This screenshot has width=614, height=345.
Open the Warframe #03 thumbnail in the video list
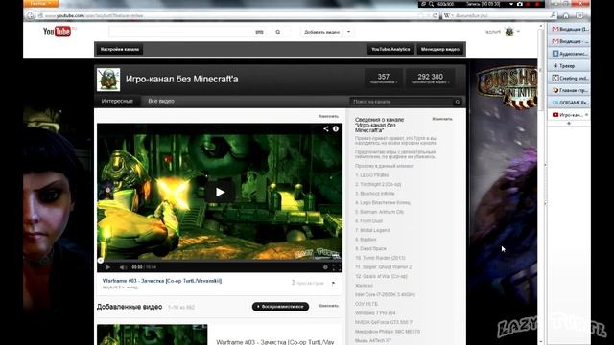(153, 334)
